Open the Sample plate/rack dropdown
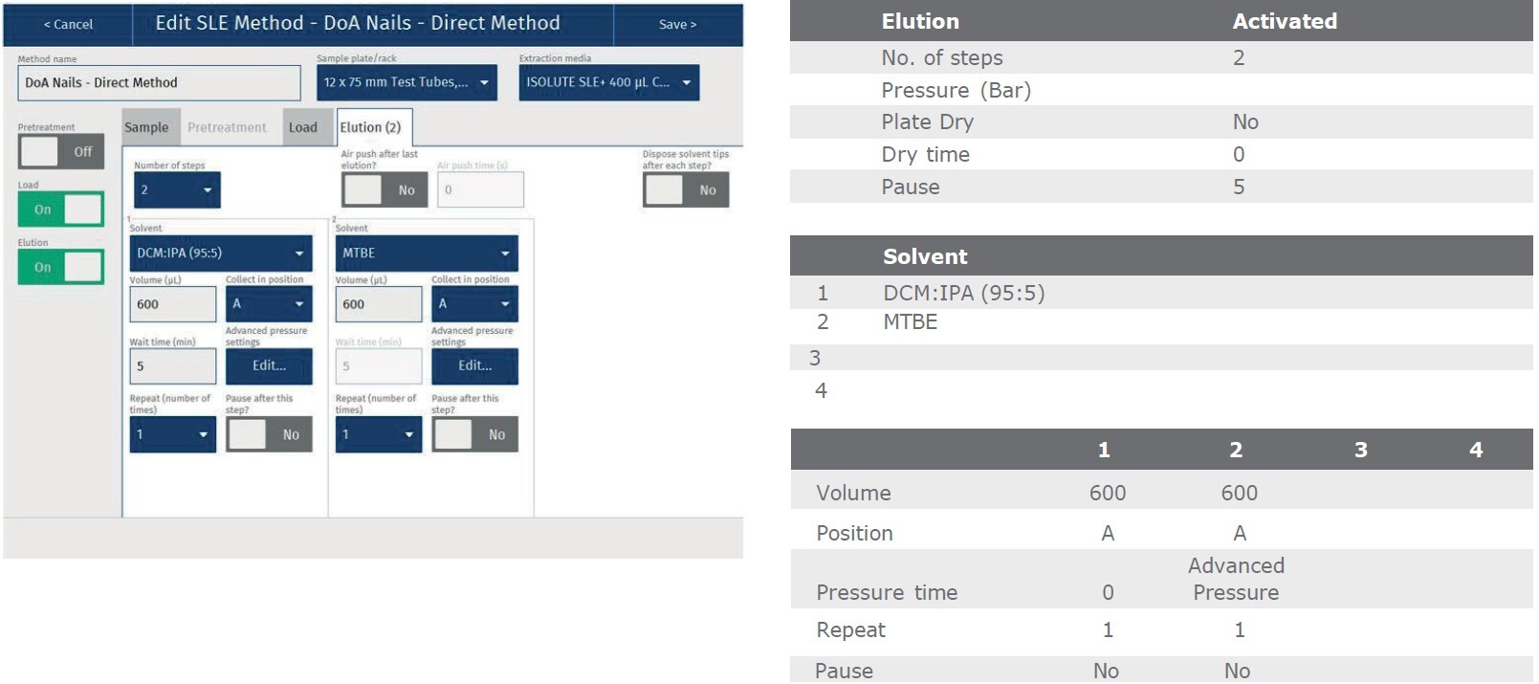 pyautogui.click(x=407, y=82)
